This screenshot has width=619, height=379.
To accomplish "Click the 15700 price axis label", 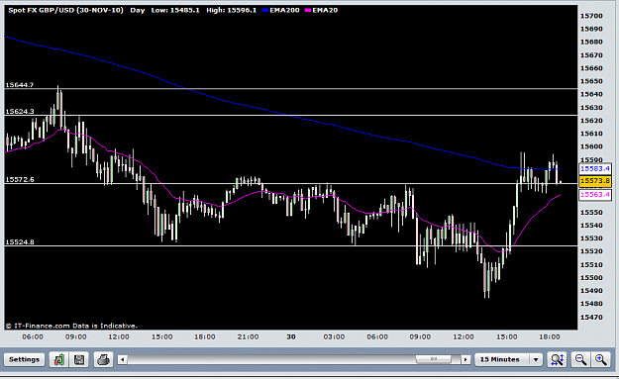I will [591, 16].
